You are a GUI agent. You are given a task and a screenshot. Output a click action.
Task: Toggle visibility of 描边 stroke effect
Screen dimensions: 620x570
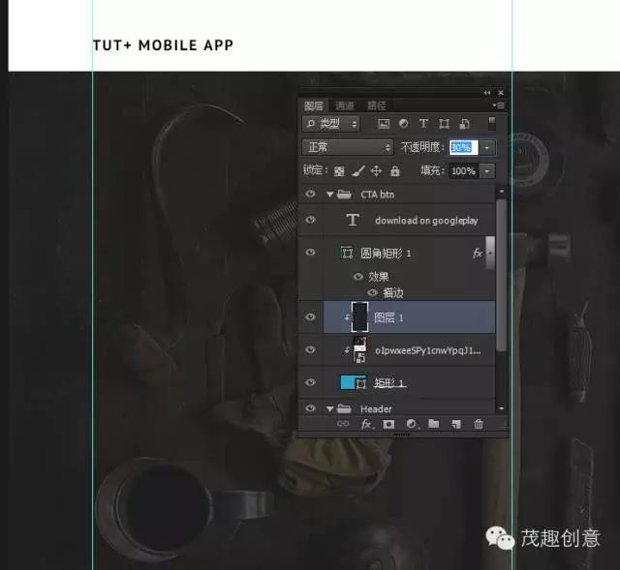pyautogui.click(x=372, y=292)
